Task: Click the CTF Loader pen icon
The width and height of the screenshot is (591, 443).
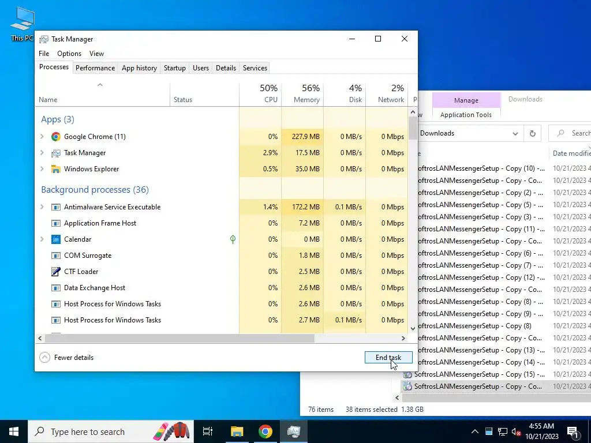Action: click(x=56, y=272)
